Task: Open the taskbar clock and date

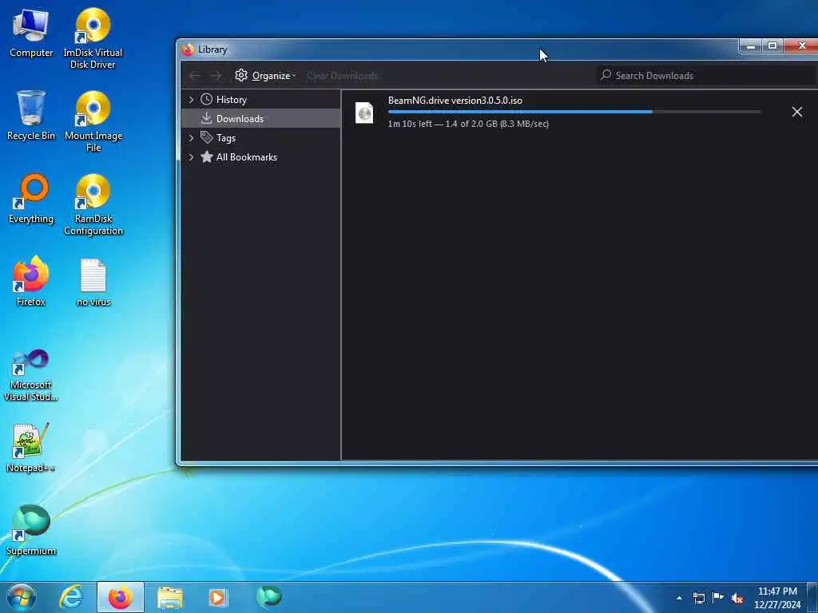Action: point(777,598)
